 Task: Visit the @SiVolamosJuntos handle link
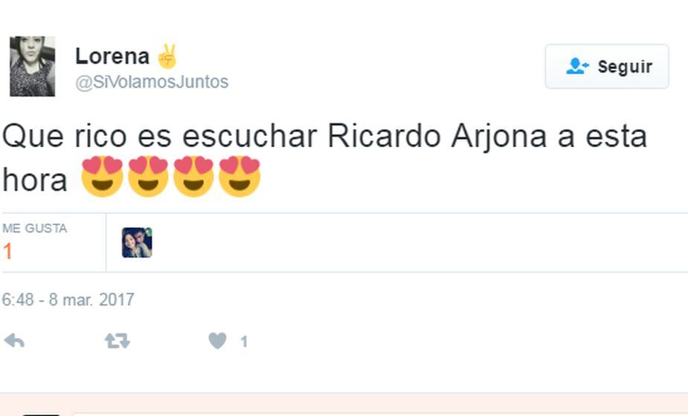pyautogui.click(x=152, y=82)
